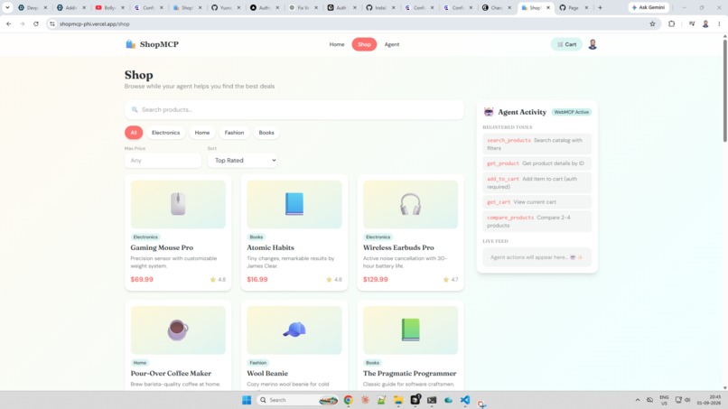
Task: Show hidden system tray icons
Action: coord(638,400)
